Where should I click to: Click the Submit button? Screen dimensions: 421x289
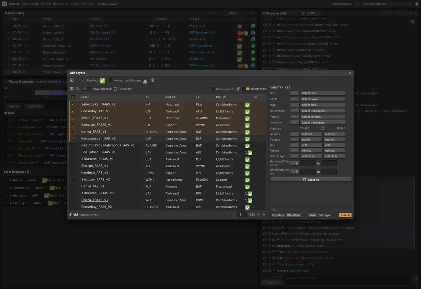pos(345,215)
